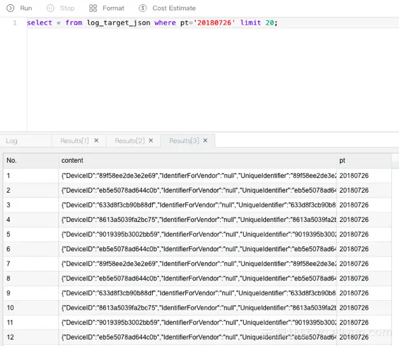Click line number 1 in editor gutter
This screenshot has width=399, height=346.
(x=15, y=23)
